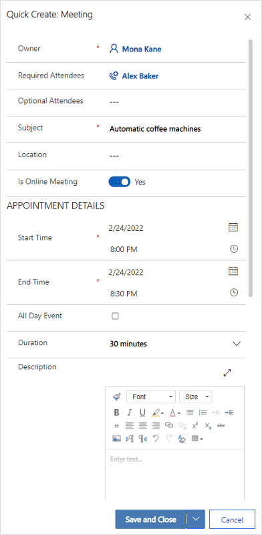262x535 pixels.
Task: Cancel the quick create meeting form
Action: 232,520
